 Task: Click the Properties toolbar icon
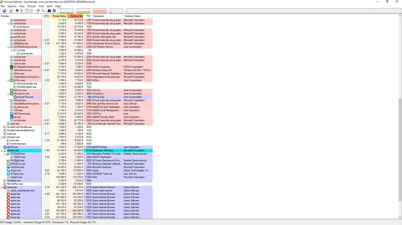coord(38,11)
